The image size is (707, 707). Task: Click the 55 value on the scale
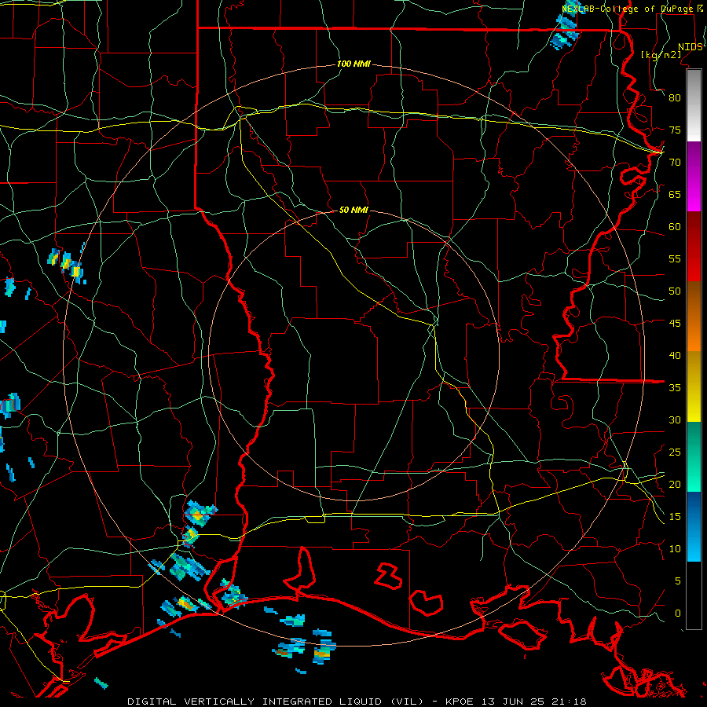pyautogui.click(x=675, y=259)
